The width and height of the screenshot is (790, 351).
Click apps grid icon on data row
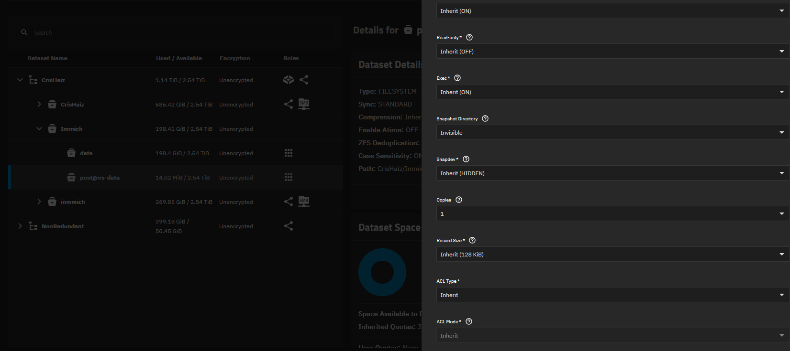pos(289,153)
